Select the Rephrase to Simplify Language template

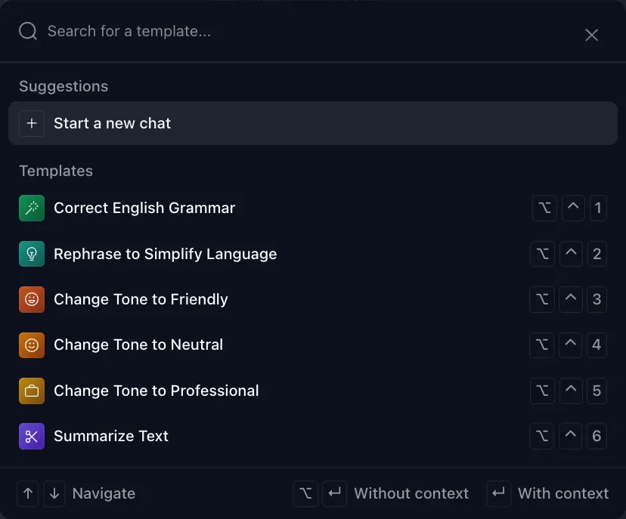point(165,254)
